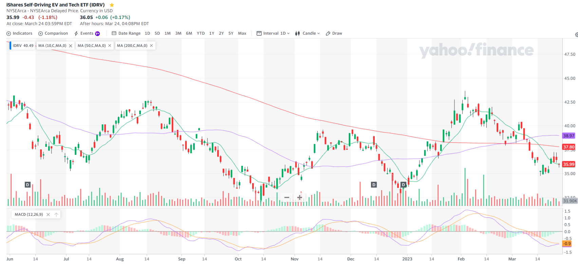Open the Date Range picker

tap(126, 33)
